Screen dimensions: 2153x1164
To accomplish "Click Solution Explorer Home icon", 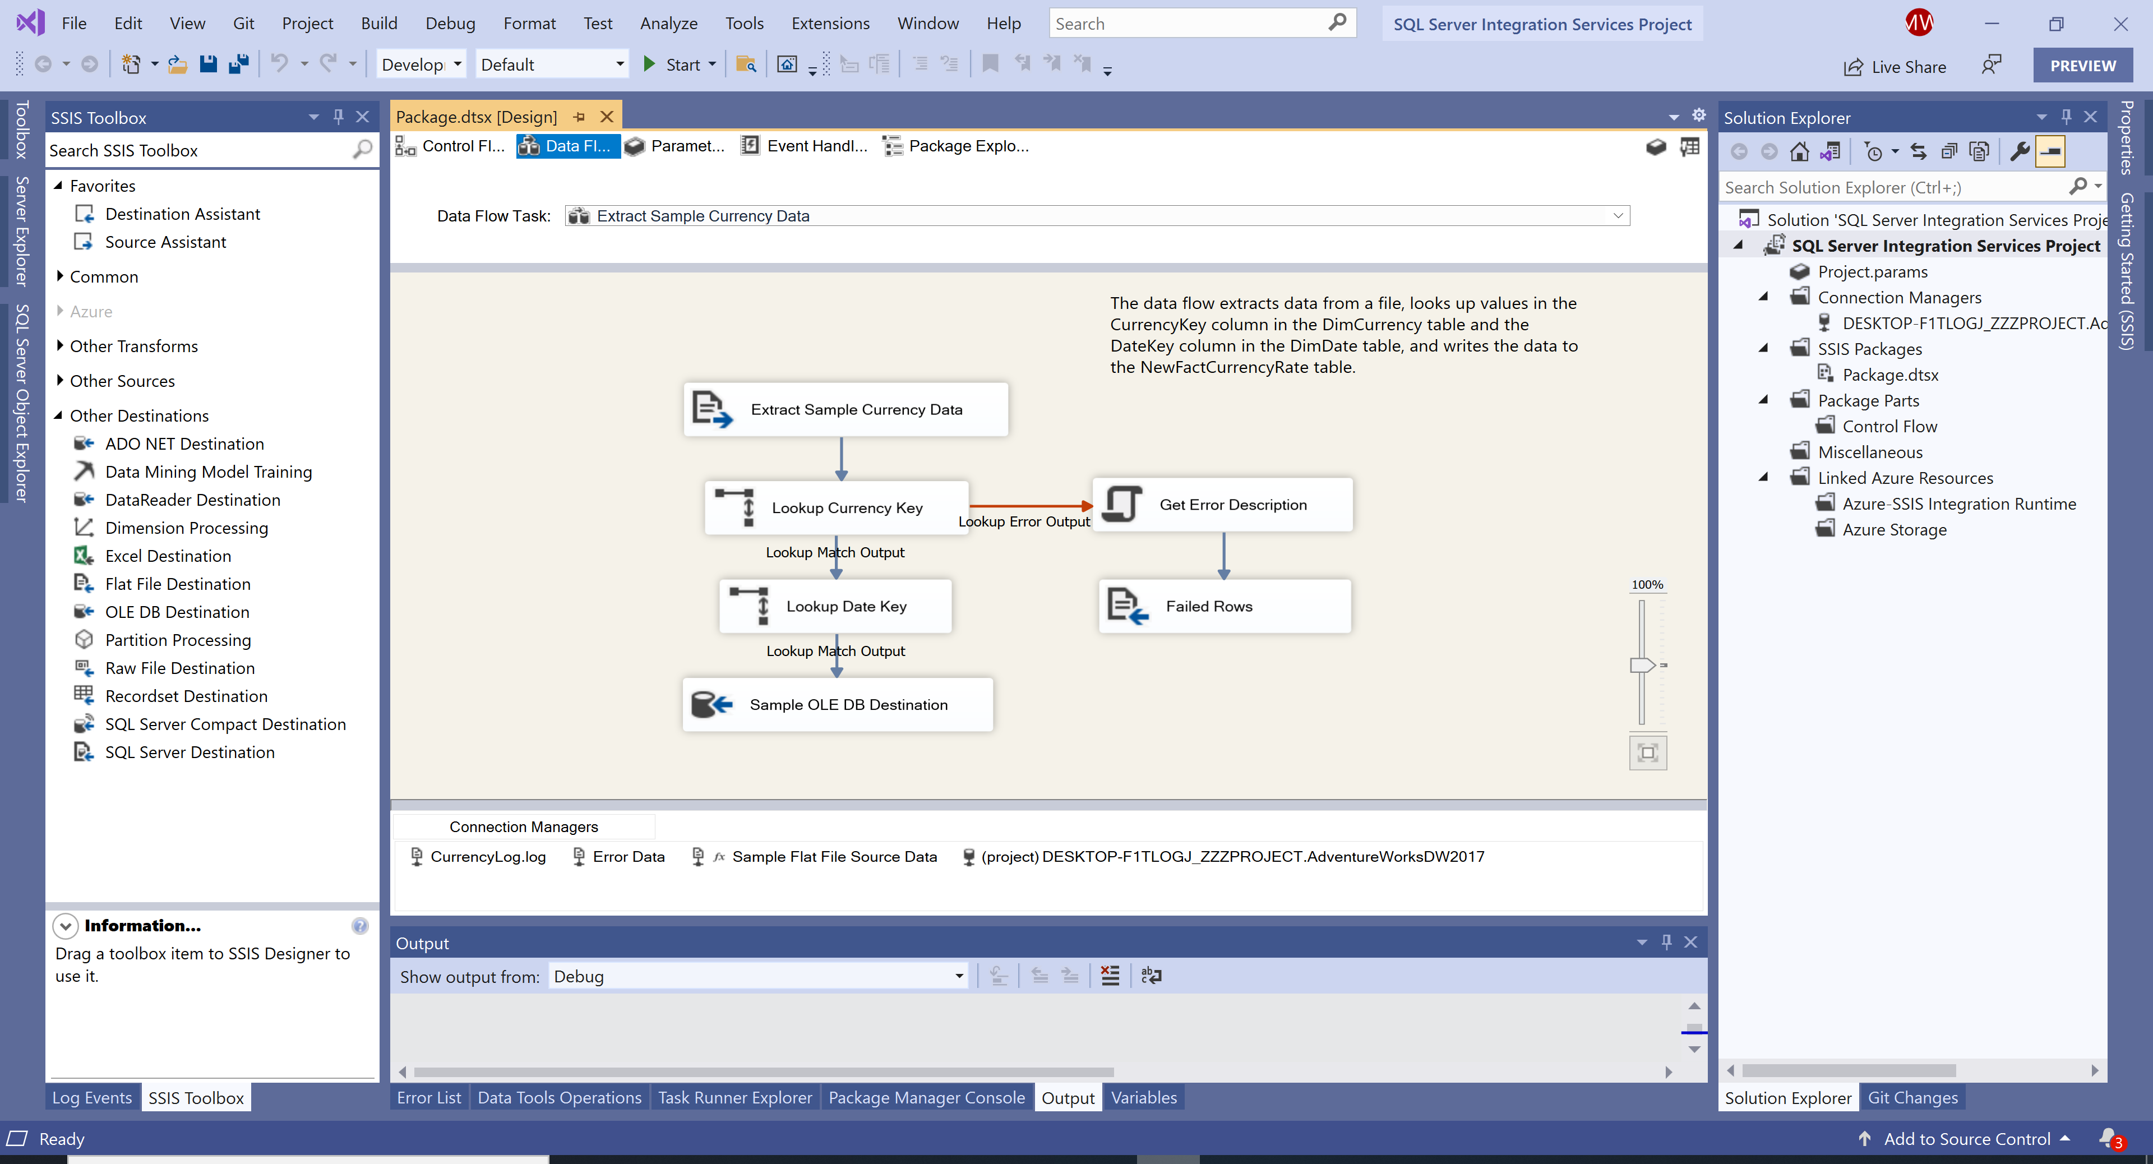I will (1799, 151).
